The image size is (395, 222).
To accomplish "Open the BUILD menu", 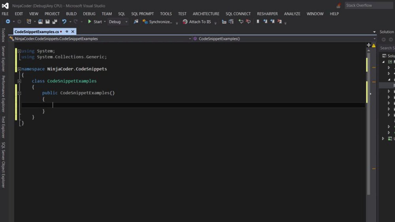I will coord(71,14).
